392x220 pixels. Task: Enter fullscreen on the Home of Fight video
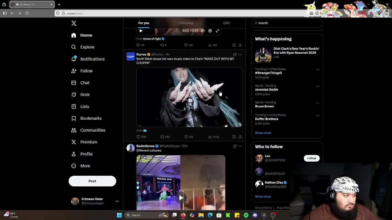217,31
